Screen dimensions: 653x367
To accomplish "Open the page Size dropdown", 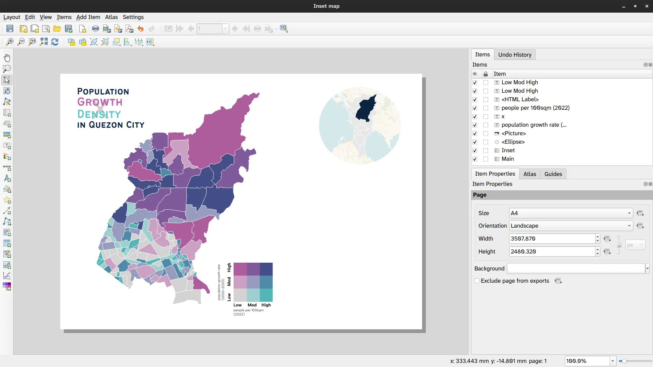I will coord(571,213).
